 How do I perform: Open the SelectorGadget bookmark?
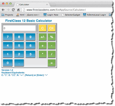pyautogui.click(x=71, y=15)
